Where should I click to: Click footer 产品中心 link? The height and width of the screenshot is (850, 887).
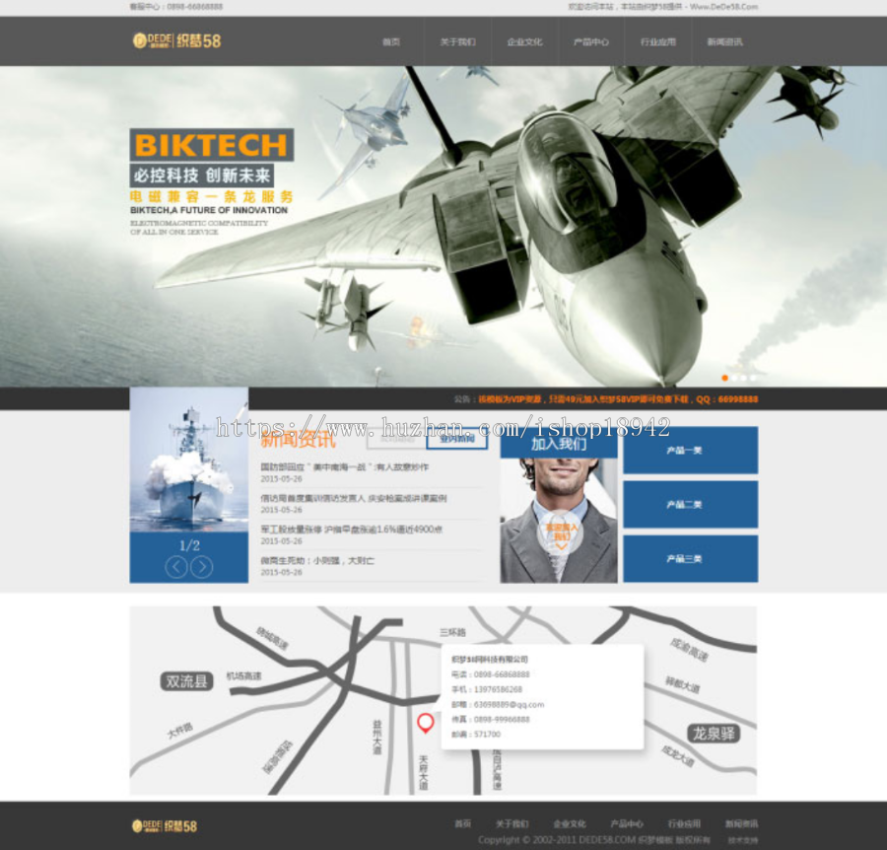point(627,823)
